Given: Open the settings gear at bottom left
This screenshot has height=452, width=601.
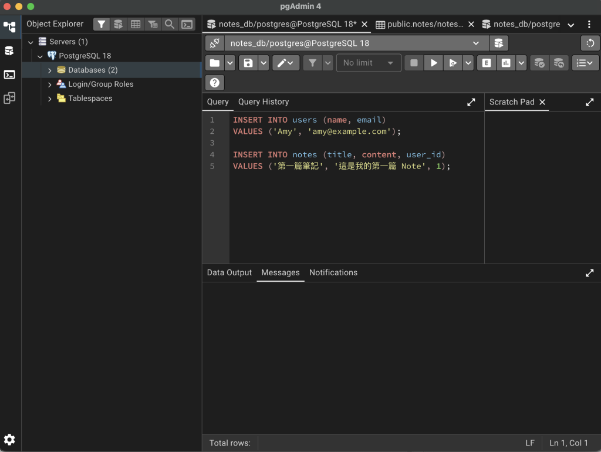Looking at the screenshot, I should click(9, 439).
